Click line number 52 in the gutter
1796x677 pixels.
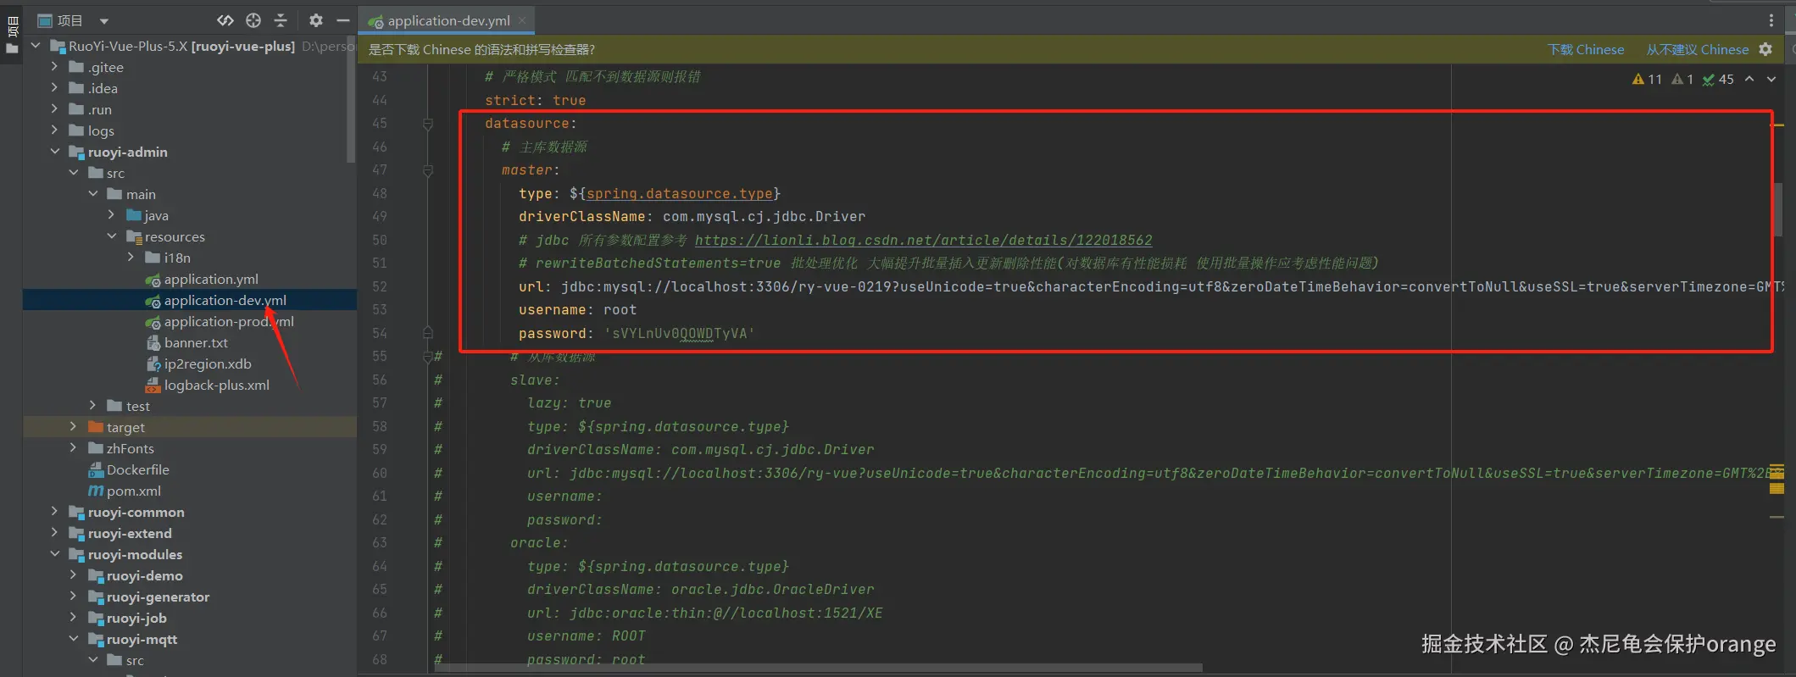379,286
